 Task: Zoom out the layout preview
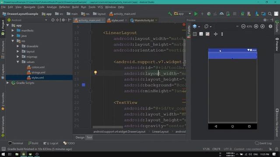point(243,26)
